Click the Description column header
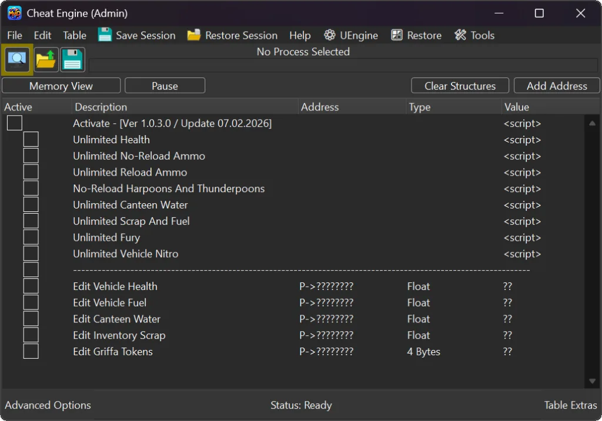Viewport: 602px width, 421px height. click(x=185, y=107)
